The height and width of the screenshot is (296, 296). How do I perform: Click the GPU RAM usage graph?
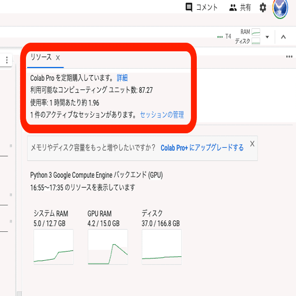click(108, 247)
